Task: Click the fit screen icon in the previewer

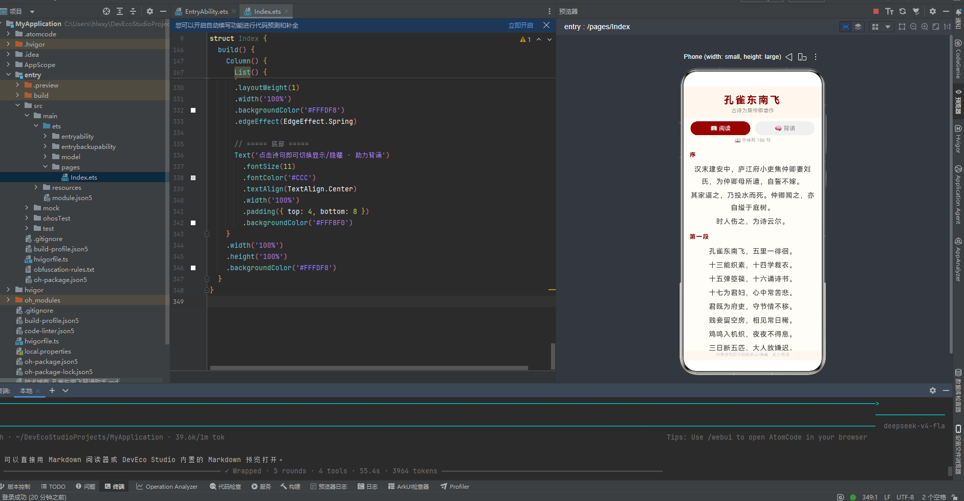Action: coord(936,27)
